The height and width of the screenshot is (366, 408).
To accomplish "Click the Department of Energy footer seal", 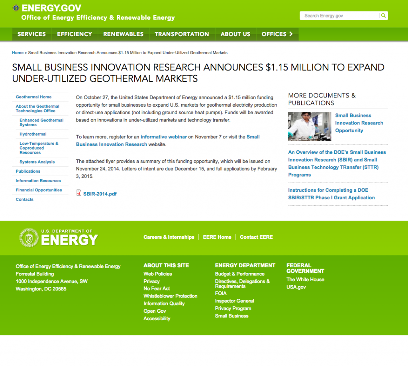I will click(x=29, y=238).
